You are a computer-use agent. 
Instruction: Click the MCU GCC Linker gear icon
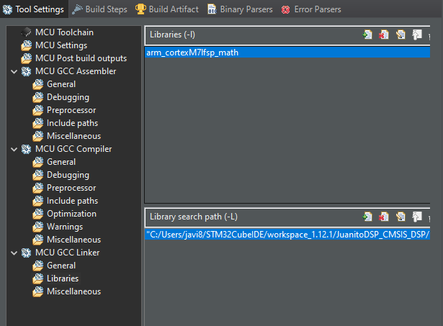pyautogui.click(x=26, y=253)
